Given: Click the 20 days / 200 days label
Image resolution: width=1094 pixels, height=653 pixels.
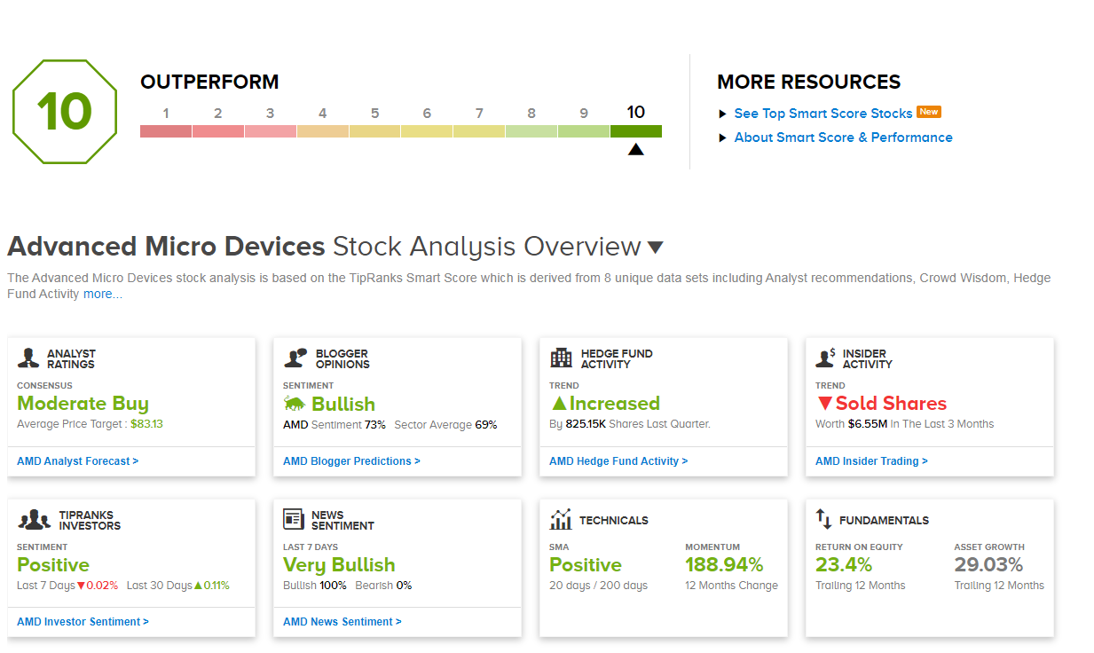Looking at the screenshot, I should pos(598,586).
